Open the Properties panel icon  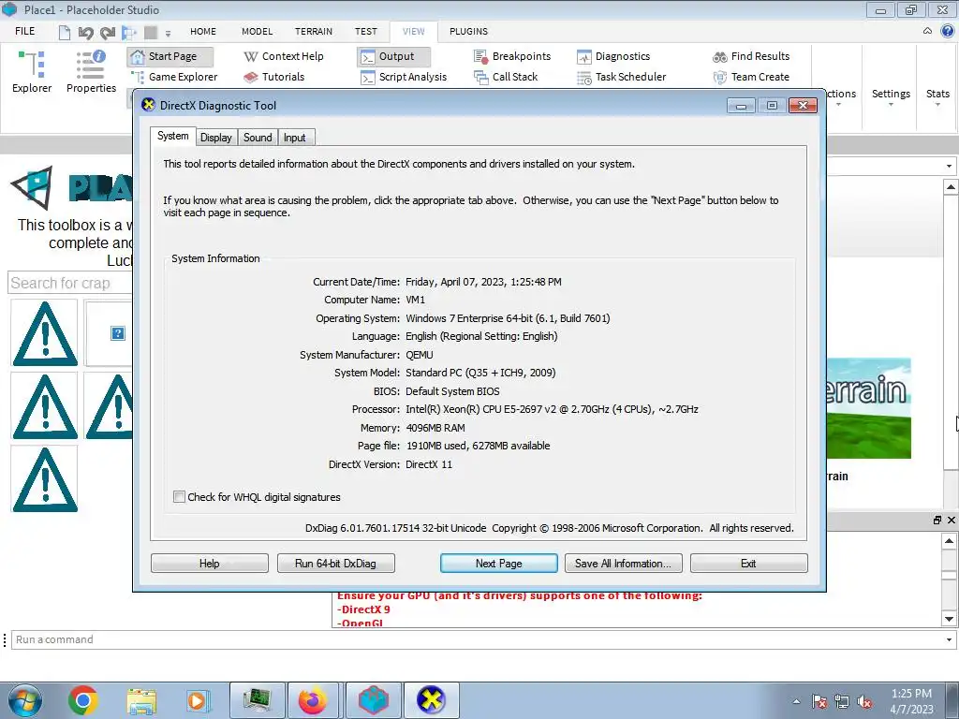click(x=91, y=71)
